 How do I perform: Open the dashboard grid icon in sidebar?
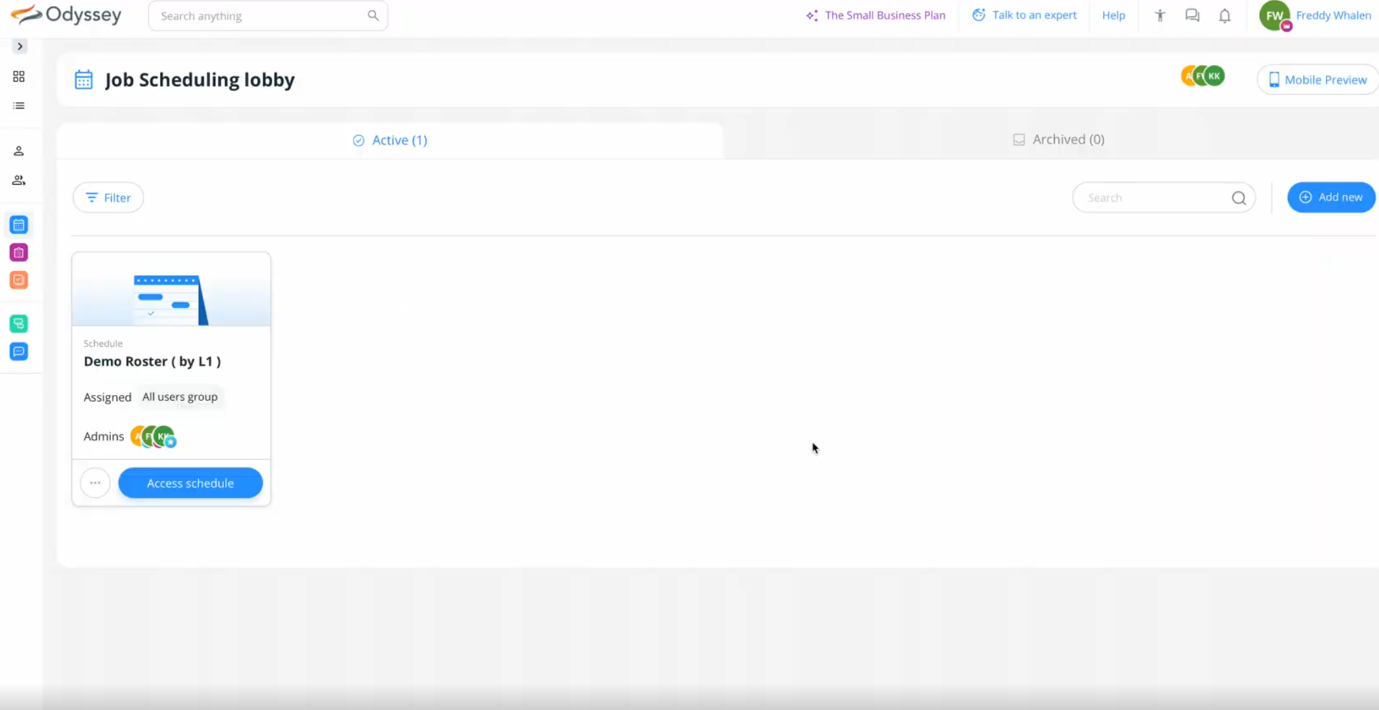[x=19, y=77]
